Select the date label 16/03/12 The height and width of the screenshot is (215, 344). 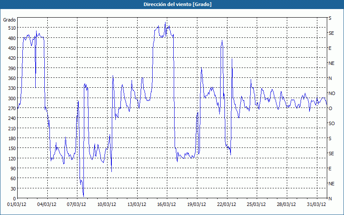pyautogui.click(x=166, y=205)
